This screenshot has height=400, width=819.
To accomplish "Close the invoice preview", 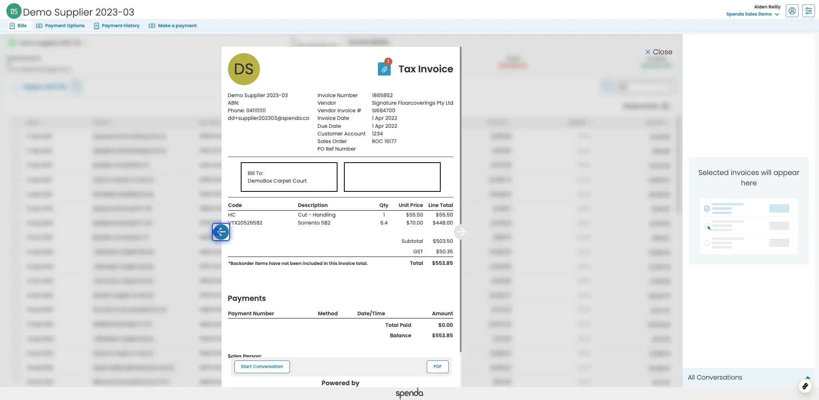I will pyautogui.click(x=659, y=52).
